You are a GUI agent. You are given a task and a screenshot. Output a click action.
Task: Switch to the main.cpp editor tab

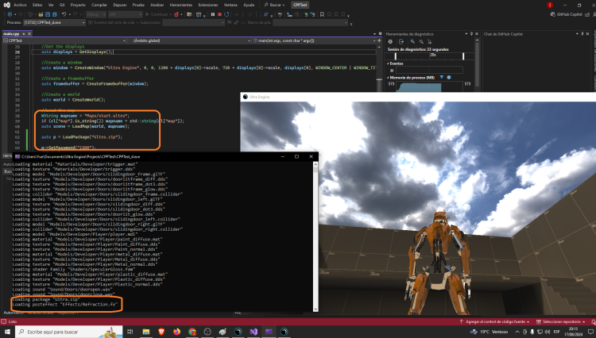(x=11, y=33)
